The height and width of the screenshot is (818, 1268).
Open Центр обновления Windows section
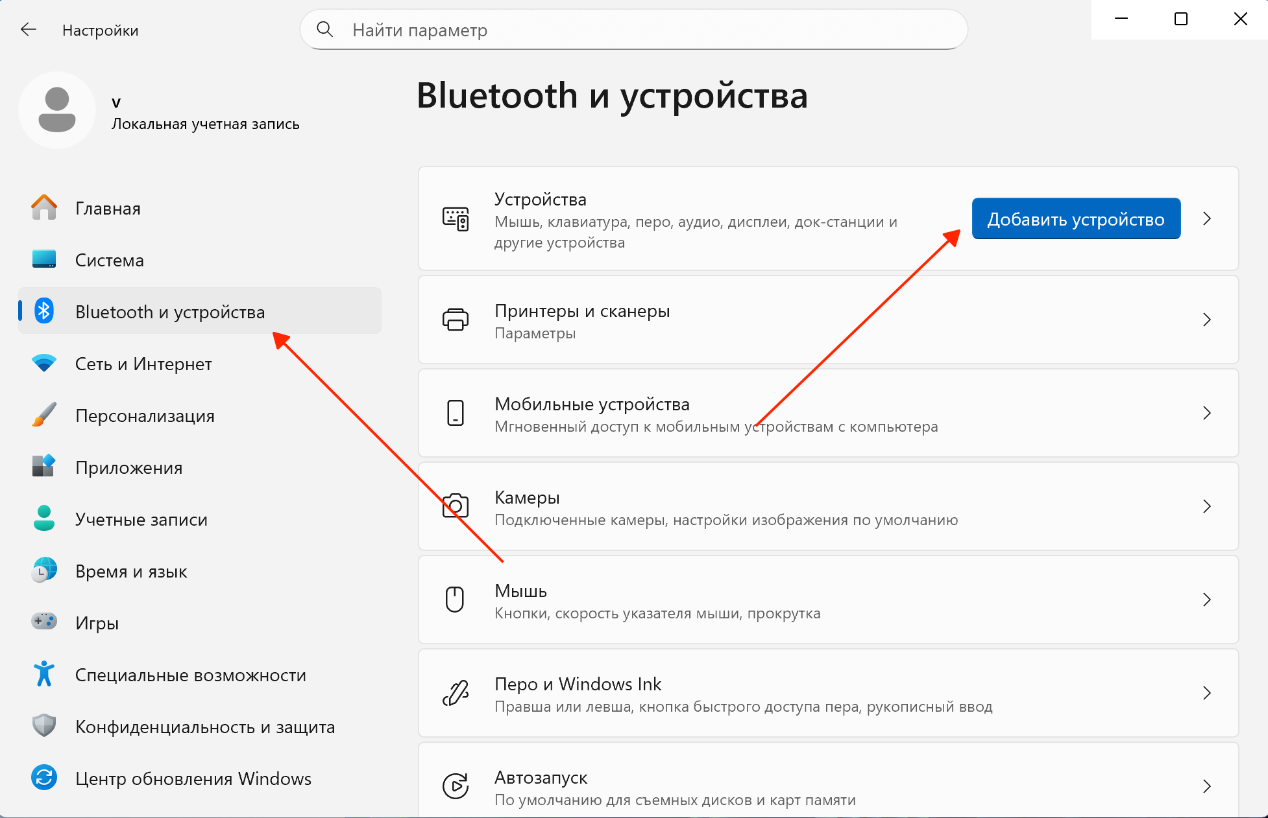click(200, 778)
